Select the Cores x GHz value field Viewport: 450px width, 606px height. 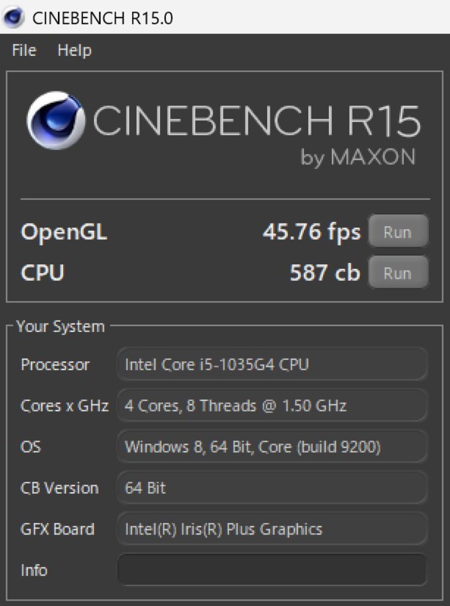[x=273, y=405]
